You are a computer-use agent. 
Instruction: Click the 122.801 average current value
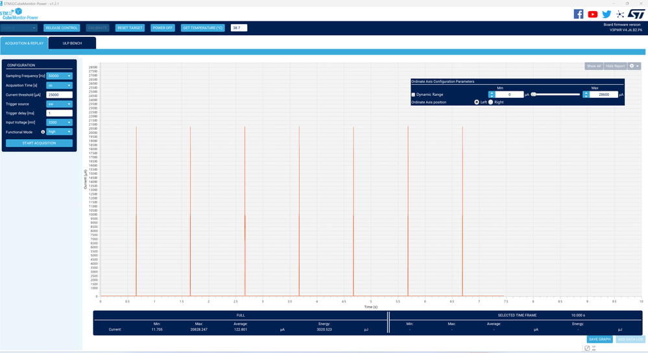pyautogui.click(x=241, y=330)
